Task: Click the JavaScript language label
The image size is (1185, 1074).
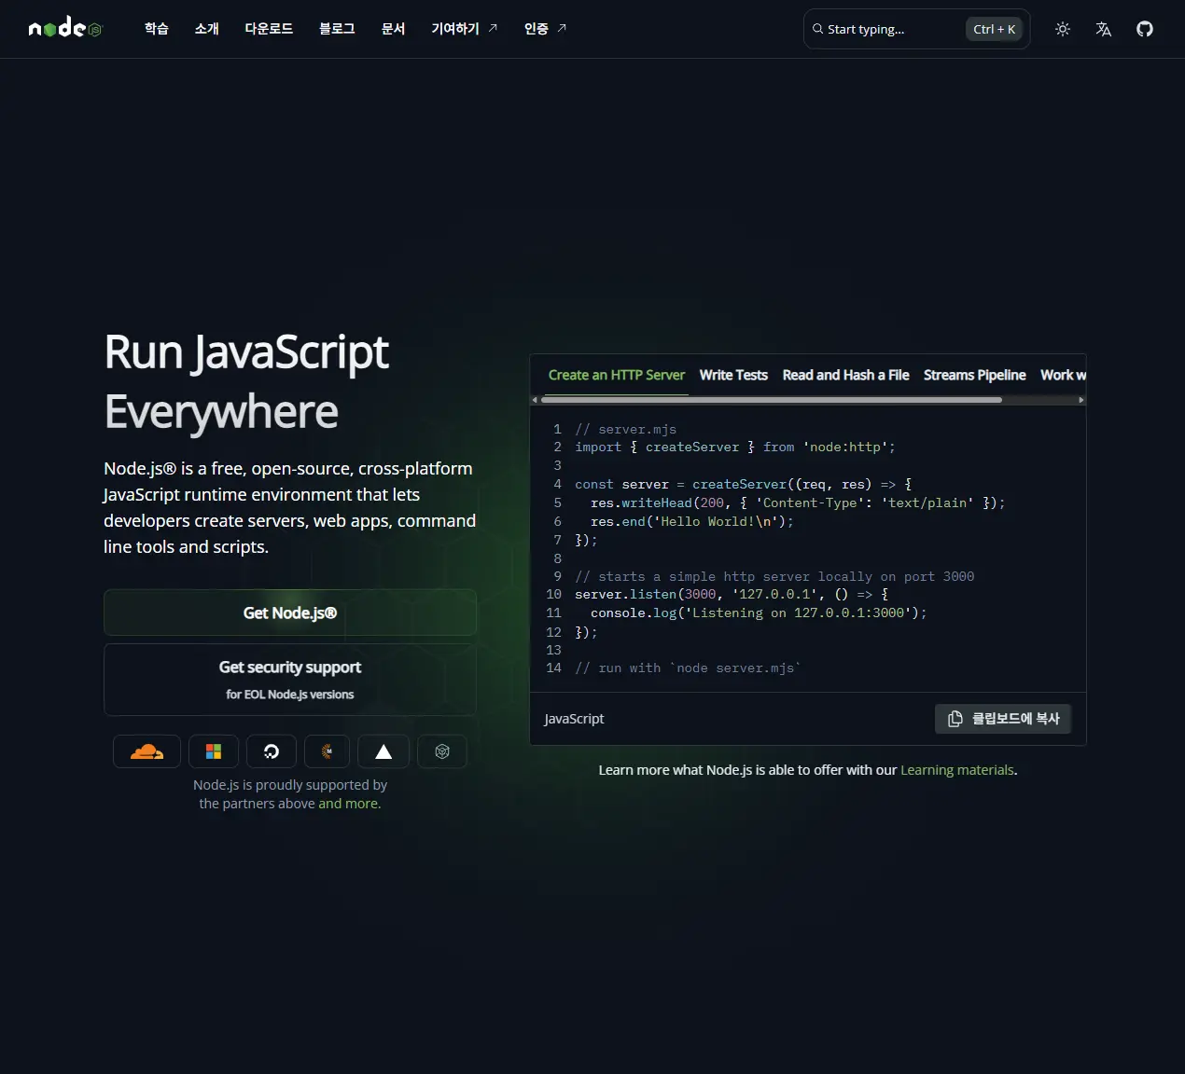Action: pos(574,719)
